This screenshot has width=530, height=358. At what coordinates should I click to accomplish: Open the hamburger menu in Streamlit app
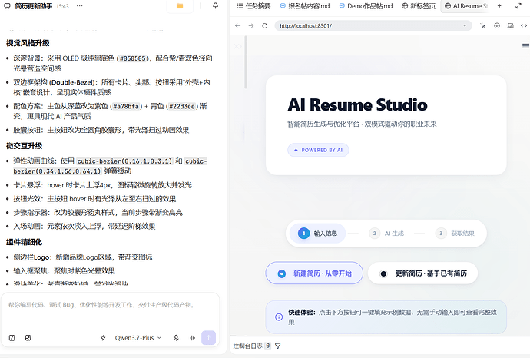tap(525, 46)
